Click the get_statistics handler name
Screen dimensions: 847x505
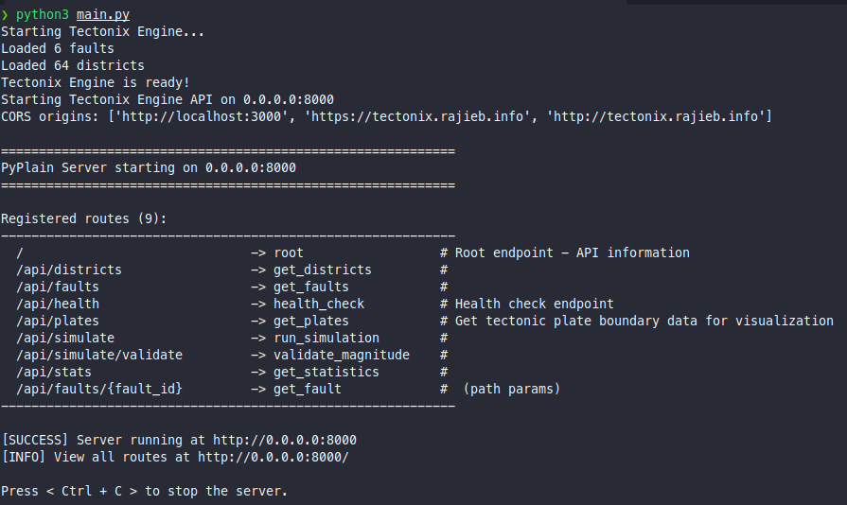(x=326, y=372)
